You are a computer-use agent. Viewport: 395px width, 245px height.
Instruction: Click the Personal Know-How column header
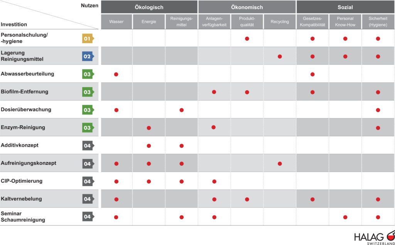pyautogui.click(x=345, y=22)
